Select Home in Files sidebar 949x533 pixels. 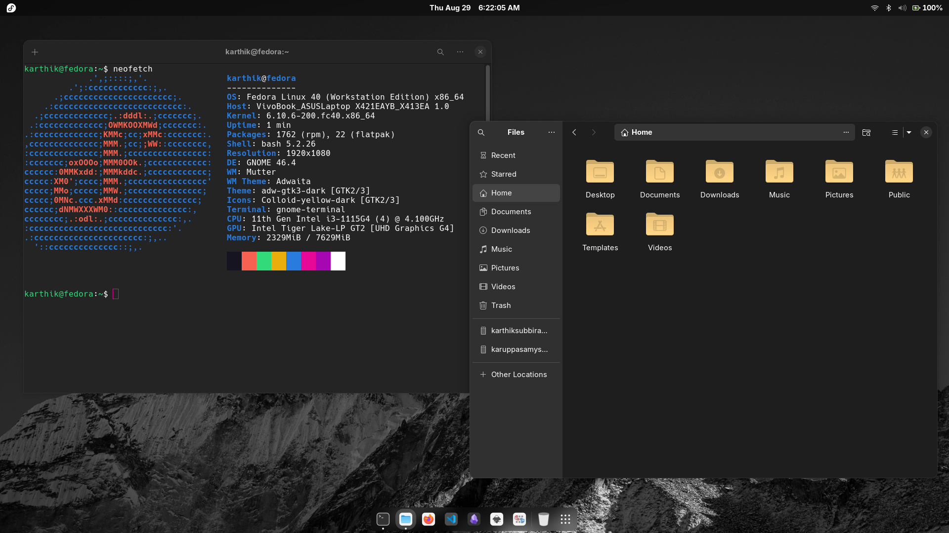516,193
